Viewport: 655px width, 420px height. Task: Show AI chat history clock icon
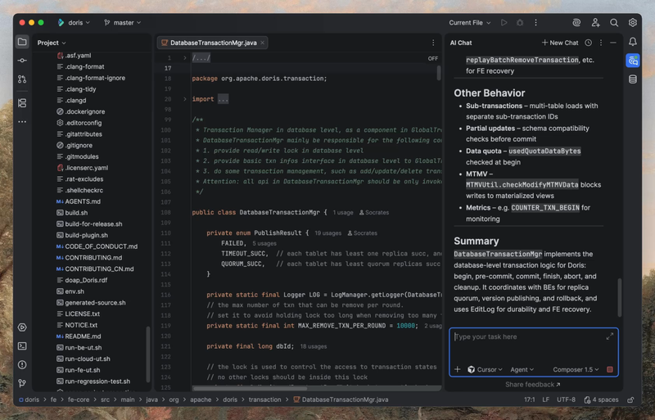click(588, 43)
